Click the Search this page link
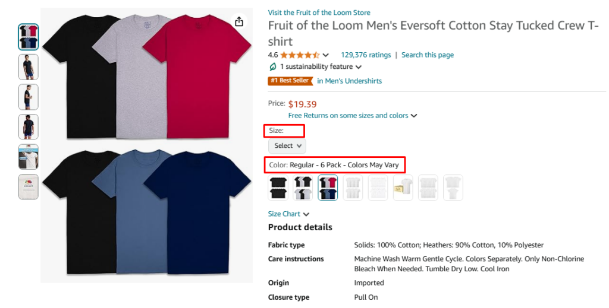This screenshot has width=609, height=308. click(x=427, y=55)
